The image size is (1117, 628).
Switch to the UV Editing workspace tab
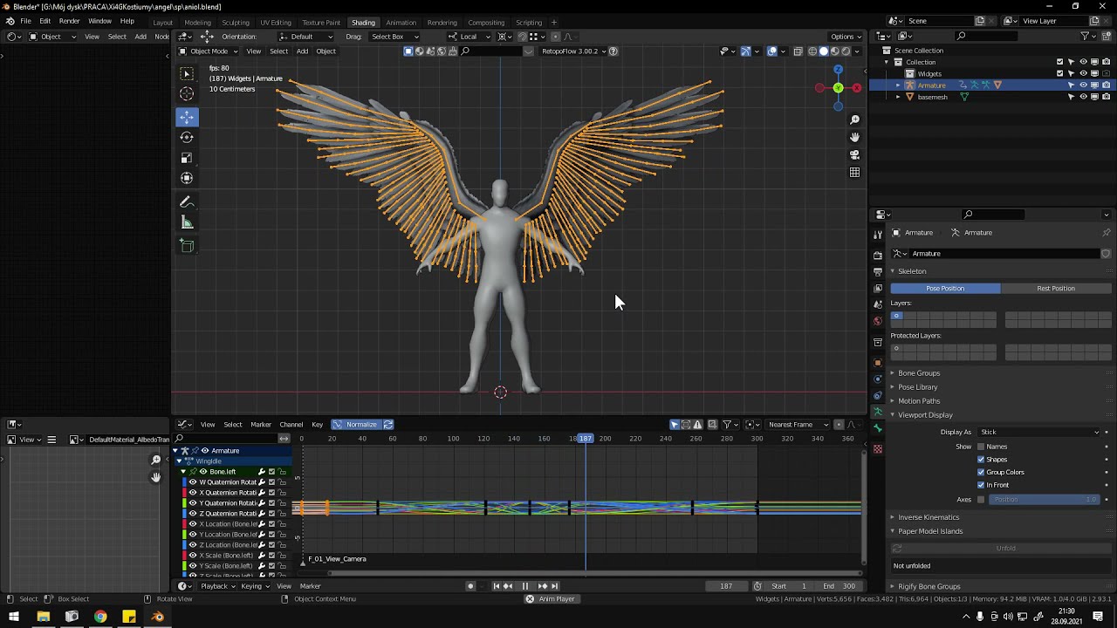click(x=276, y=23)
